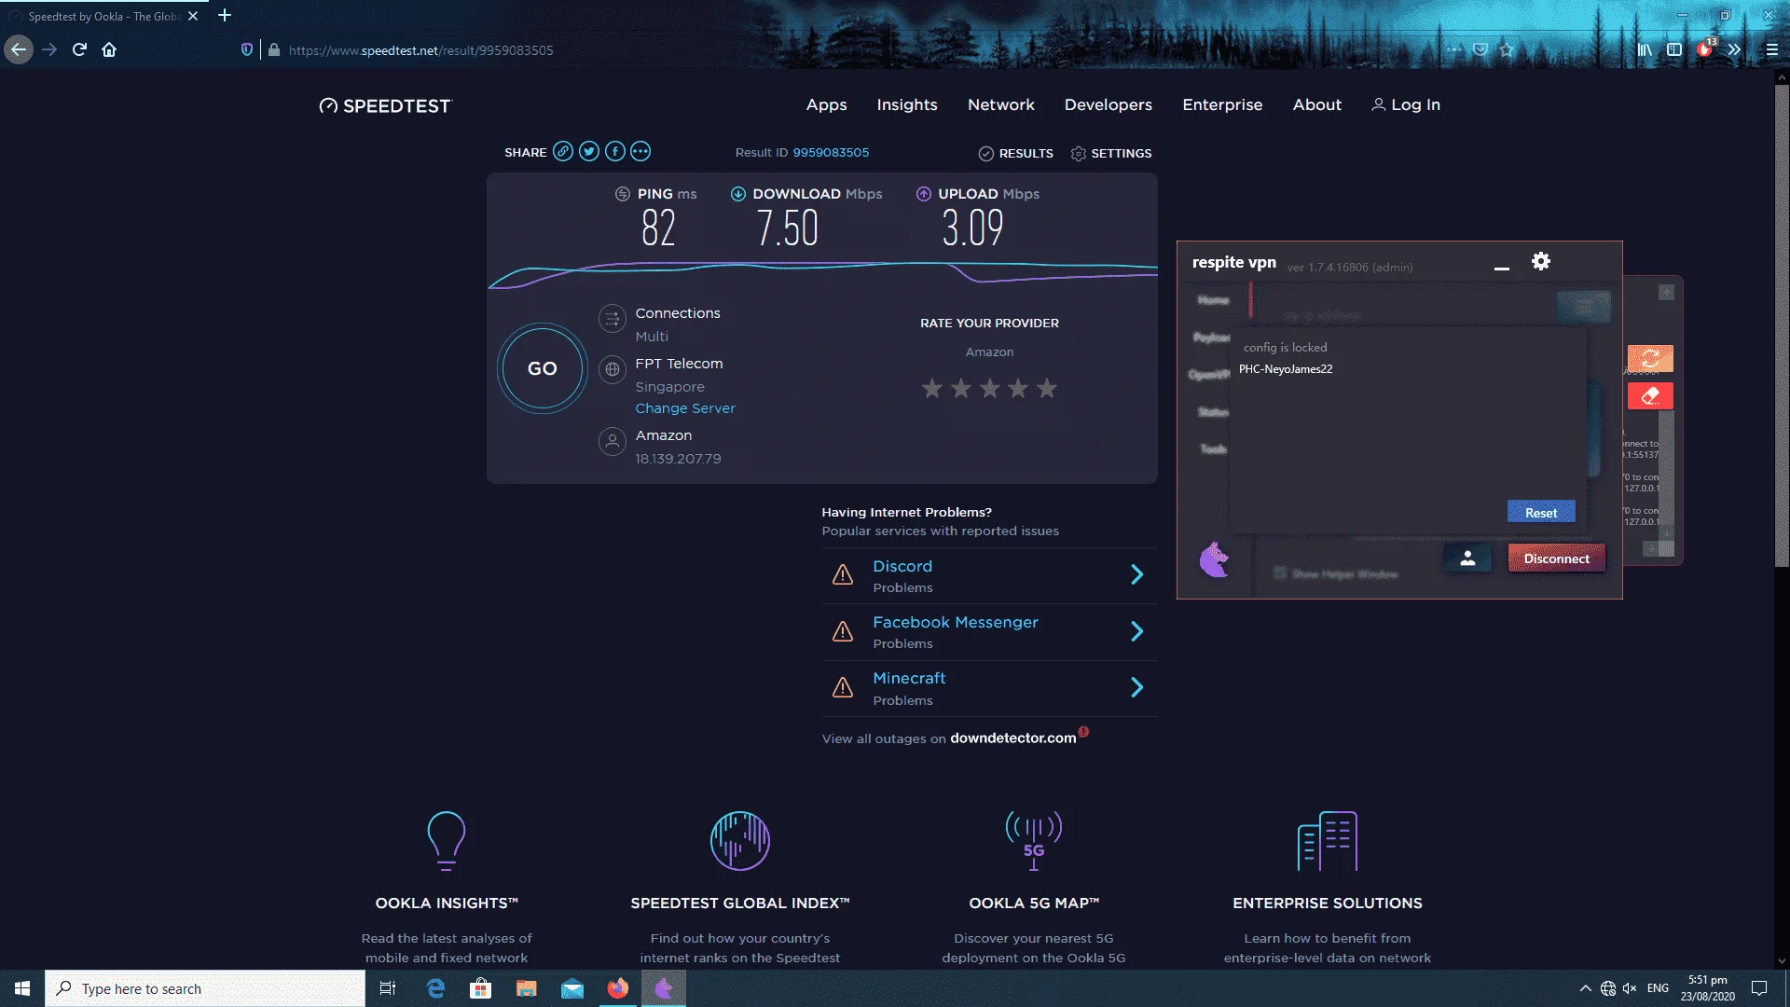This screenshot has height=1007, width=1790.
Task: Unmute the volume in the system tray
Action: (x=1630, y=988)
